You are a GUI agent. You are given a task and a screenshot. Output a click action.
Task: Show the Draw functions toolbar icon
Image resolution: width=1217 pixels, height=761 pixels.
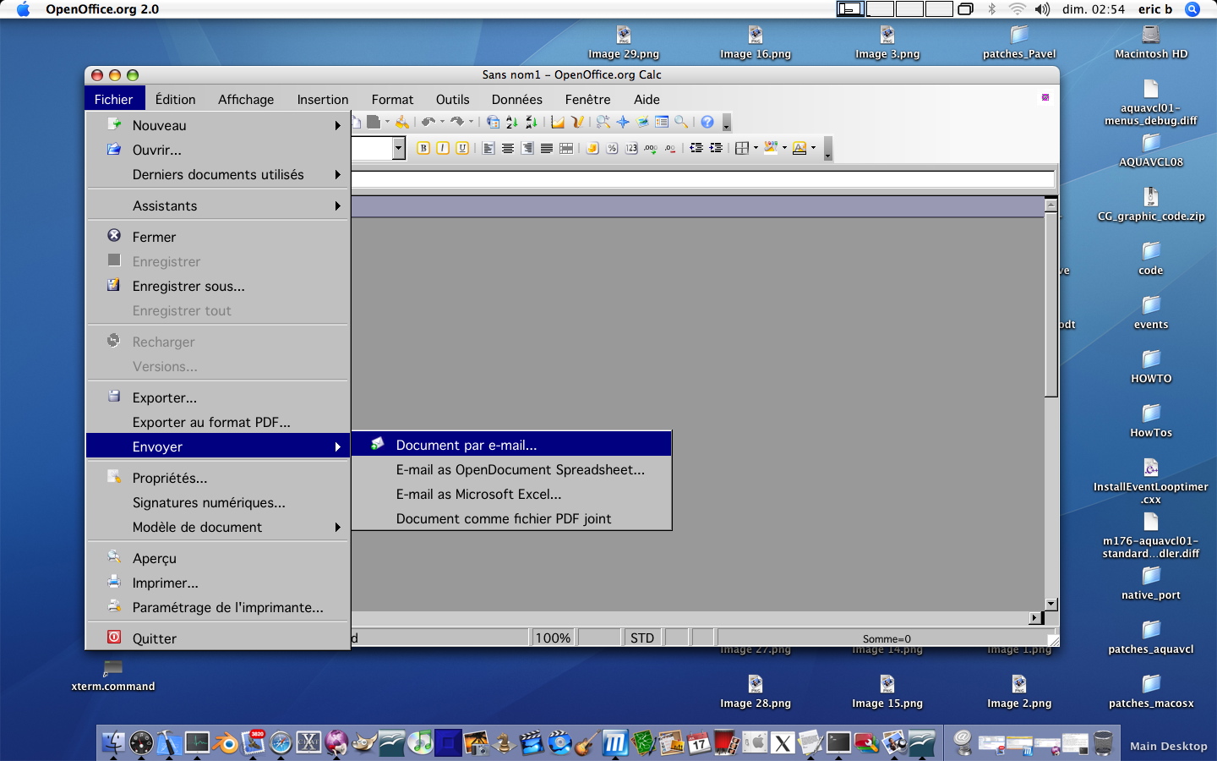pos(578,123)
